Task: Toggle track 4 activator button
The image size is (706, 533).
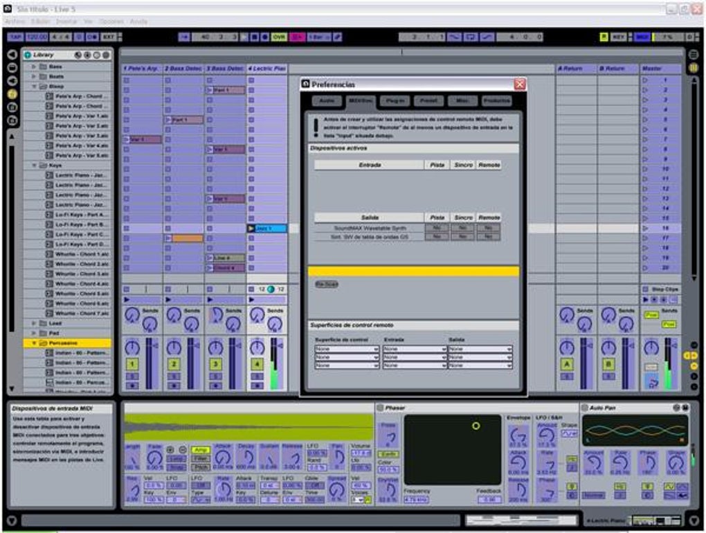Action: (x=257, y=364)
